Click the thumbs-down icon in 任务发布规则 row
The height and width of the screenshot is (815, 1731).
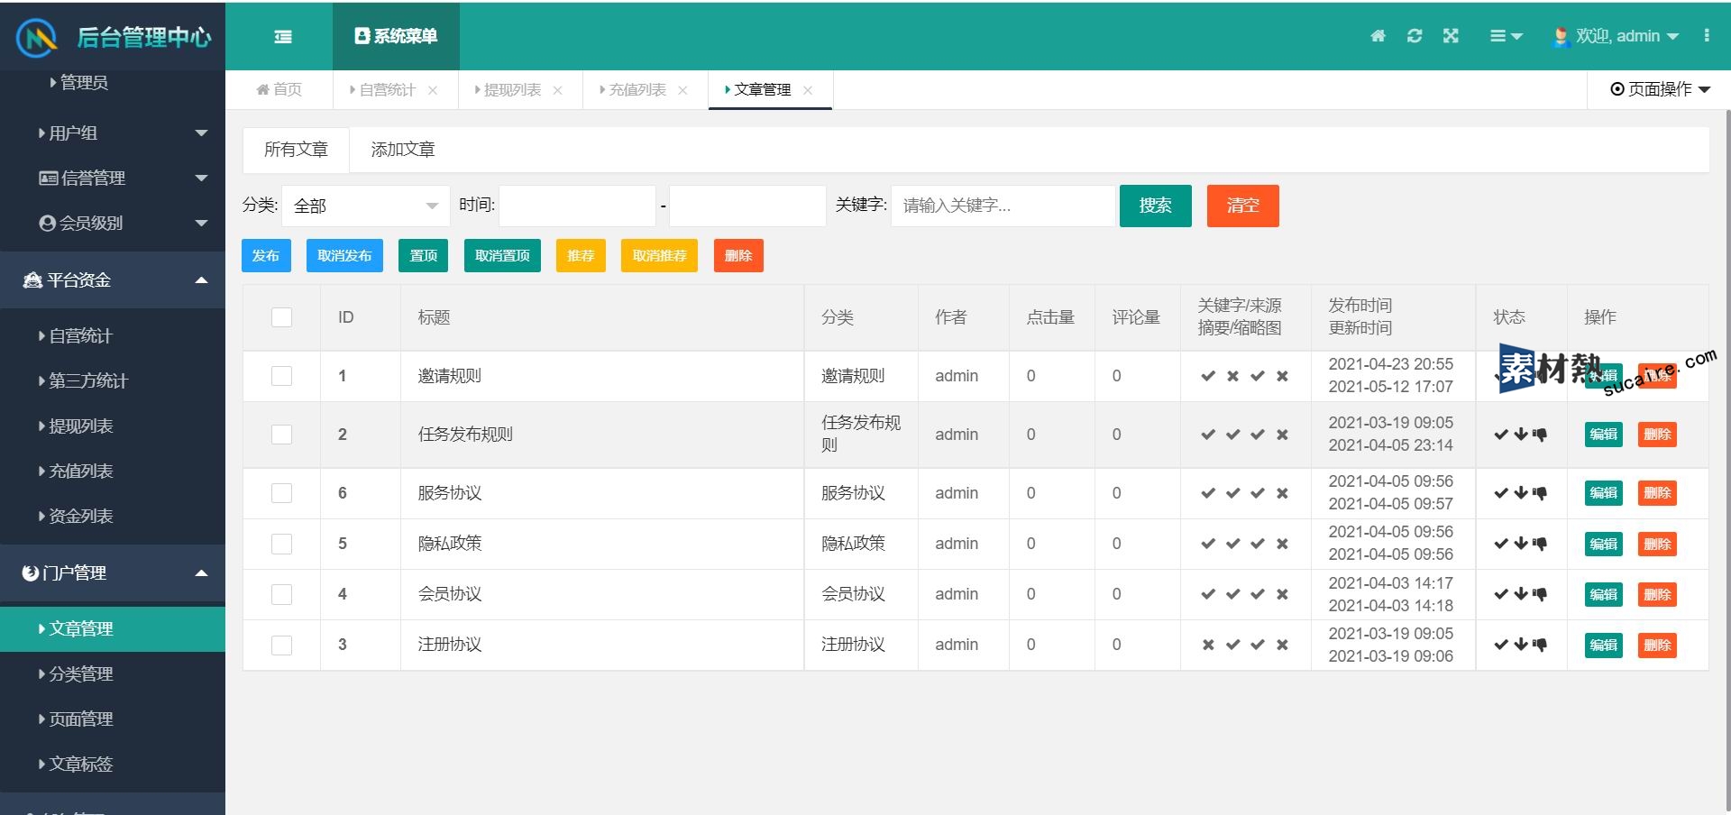[x=1540, y=435]
